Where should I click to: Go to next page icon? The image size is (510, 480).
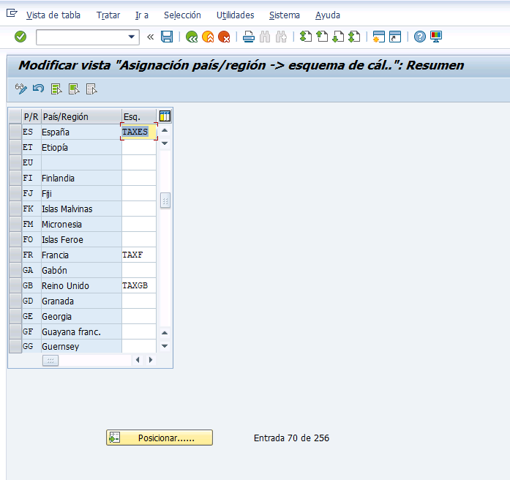[338, 37]
